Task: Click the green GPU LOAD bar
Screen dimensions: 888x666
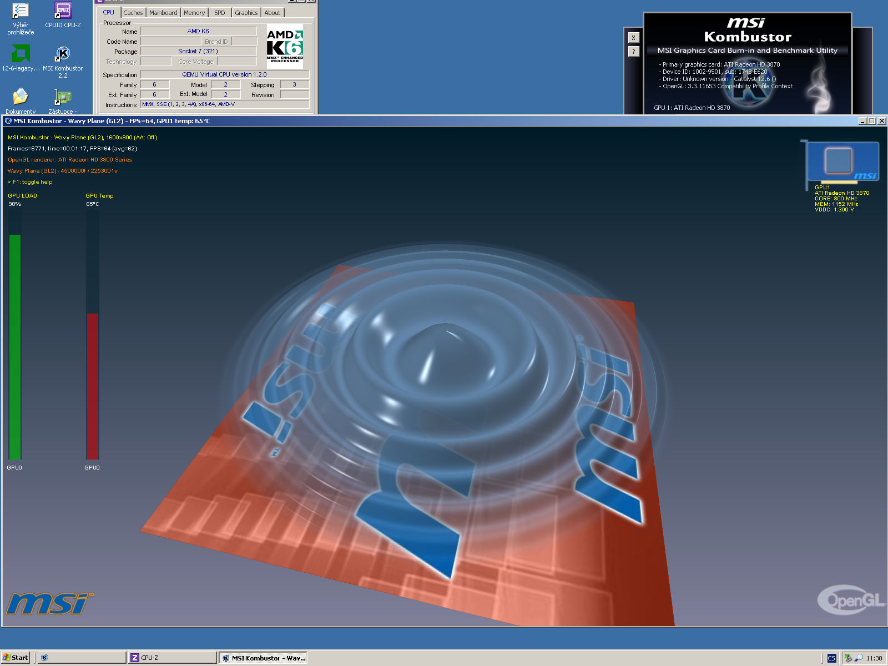Action: (x=15, y=347)
